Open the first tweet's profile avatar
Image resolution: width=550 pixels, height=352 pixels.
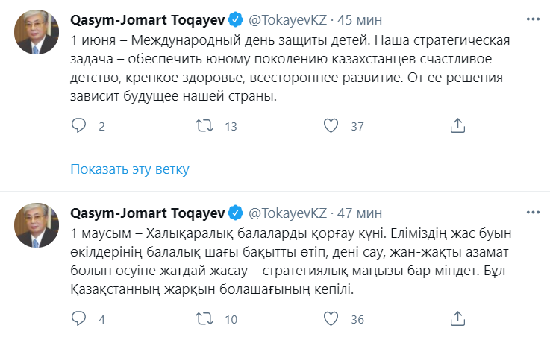click(x=35, y=33)
